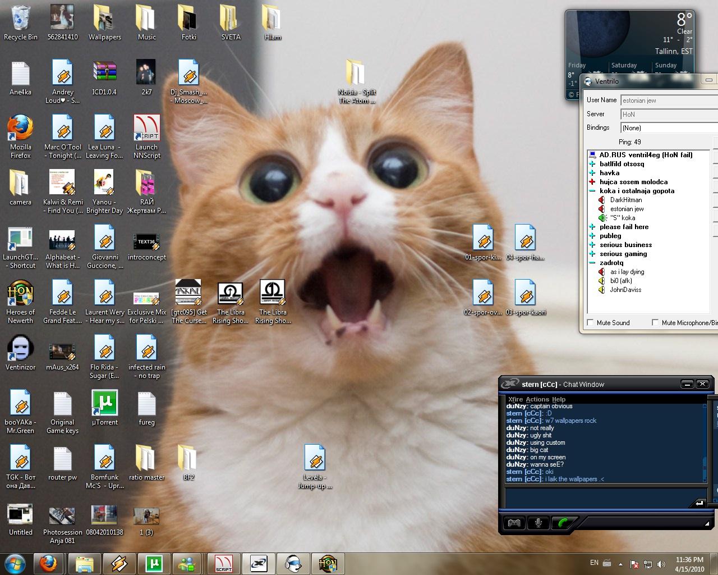
Task: Select user as i lay dying
Action: (x=627, y=272)
